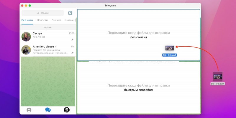Open the Chats bubble icon
236x118 pixels.
pyautogui.click(x=48, y=110)
